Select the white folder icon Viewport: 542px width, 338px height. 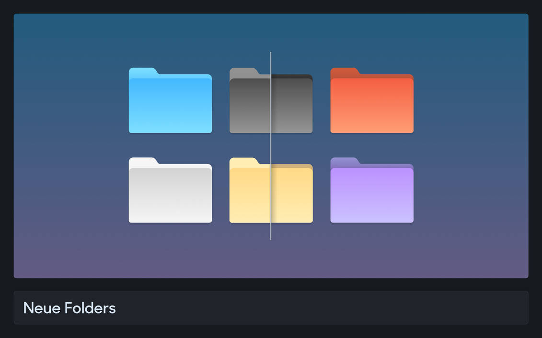[x=170, y=191]
